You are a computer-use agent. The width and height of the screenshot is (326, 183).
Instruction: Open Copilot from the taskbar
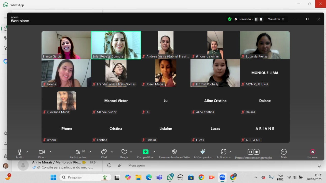128,177
